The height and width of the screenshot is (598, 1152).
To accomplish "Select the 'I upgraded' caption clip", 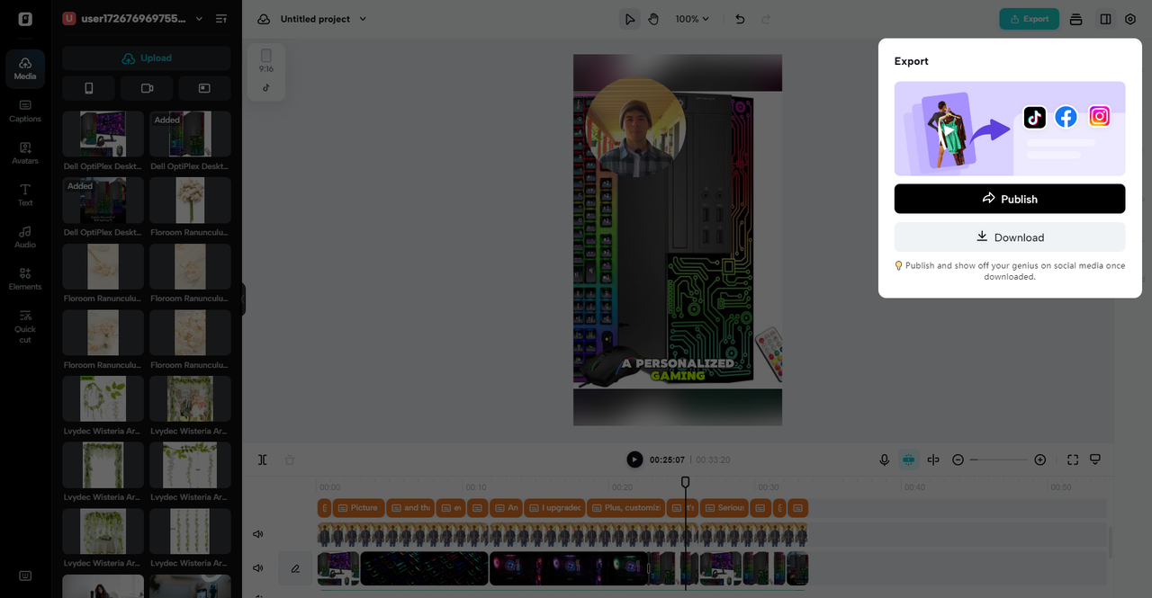I will (x=555, y=508).
